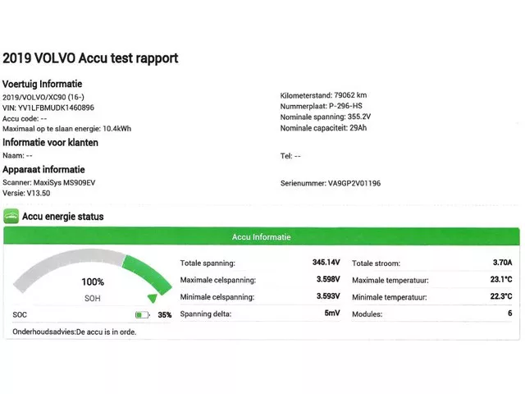
Task: Click the Tel field for the customer
Action: click(290, 155)
